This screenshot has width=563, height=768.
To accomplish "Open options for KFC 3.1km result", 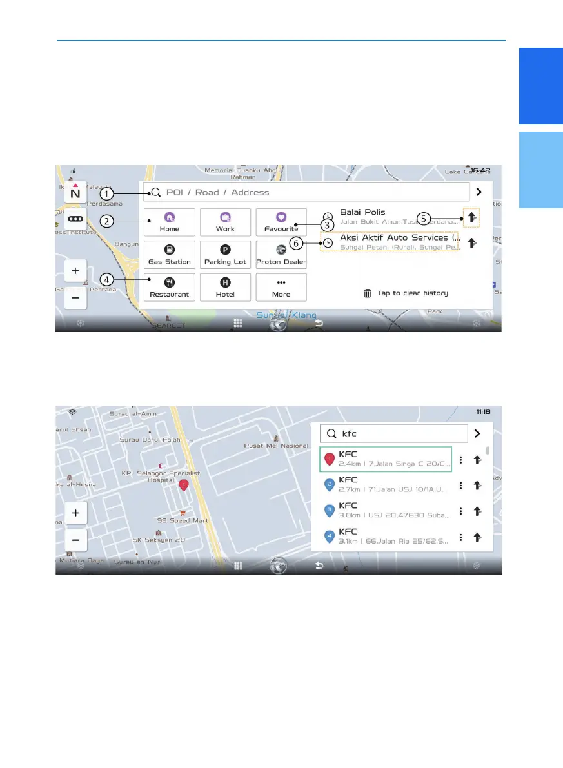I will pos(460,537).
